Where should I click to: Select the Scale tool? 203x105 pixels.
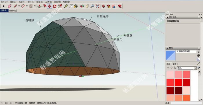pyautogui.click(x=60, y=6)
